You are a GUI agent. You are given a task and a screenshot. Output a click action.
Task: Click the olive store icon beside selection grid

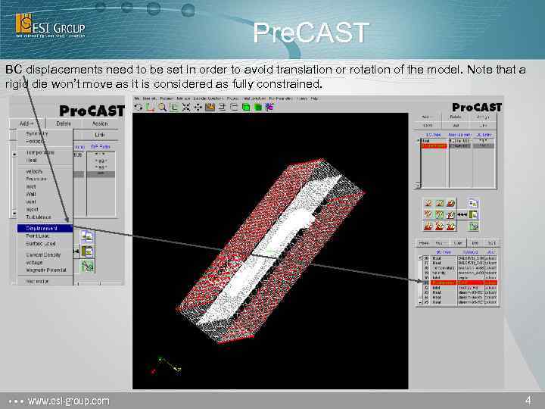coord(473,214)
